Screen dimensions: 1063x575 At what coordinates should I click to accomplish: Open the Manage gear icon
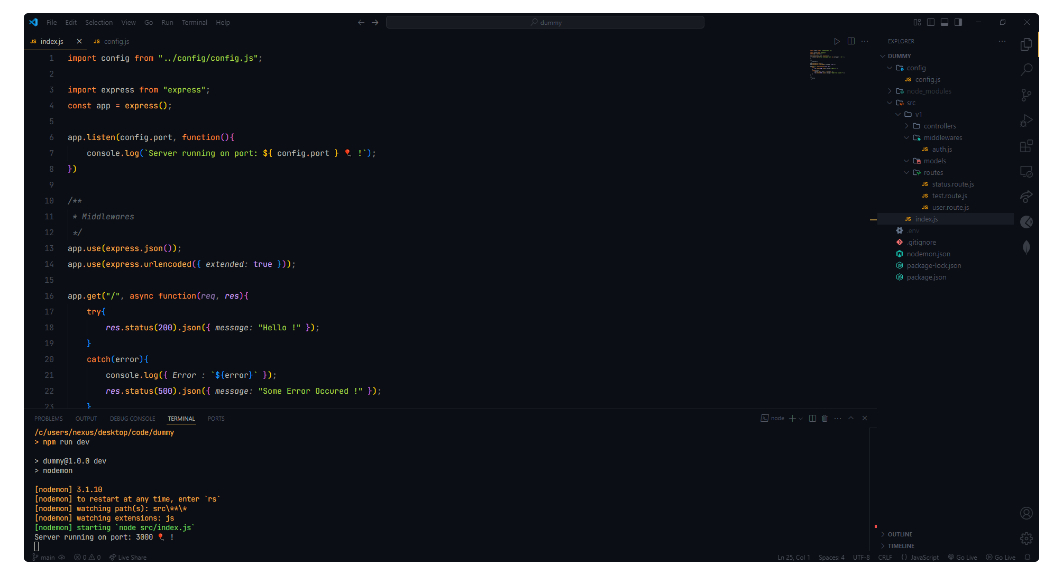click(1026, 539)
